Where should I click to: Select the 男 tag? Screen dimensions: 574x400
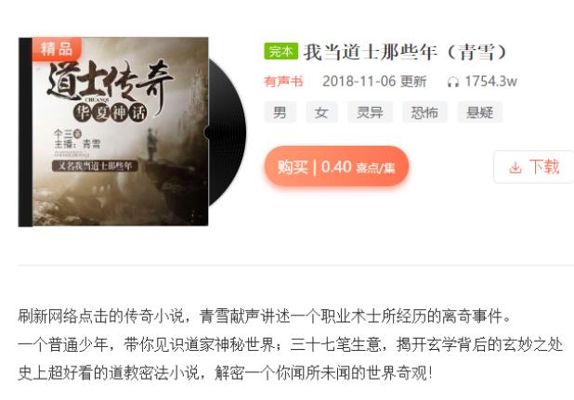tap(280, 112)
